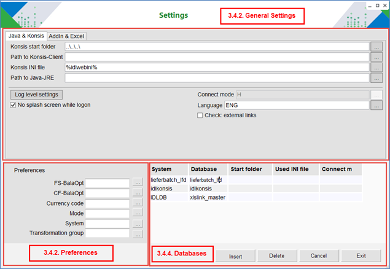Browse for the Konsis INI file
Viewport: 390px width, 269px height.
376,68
